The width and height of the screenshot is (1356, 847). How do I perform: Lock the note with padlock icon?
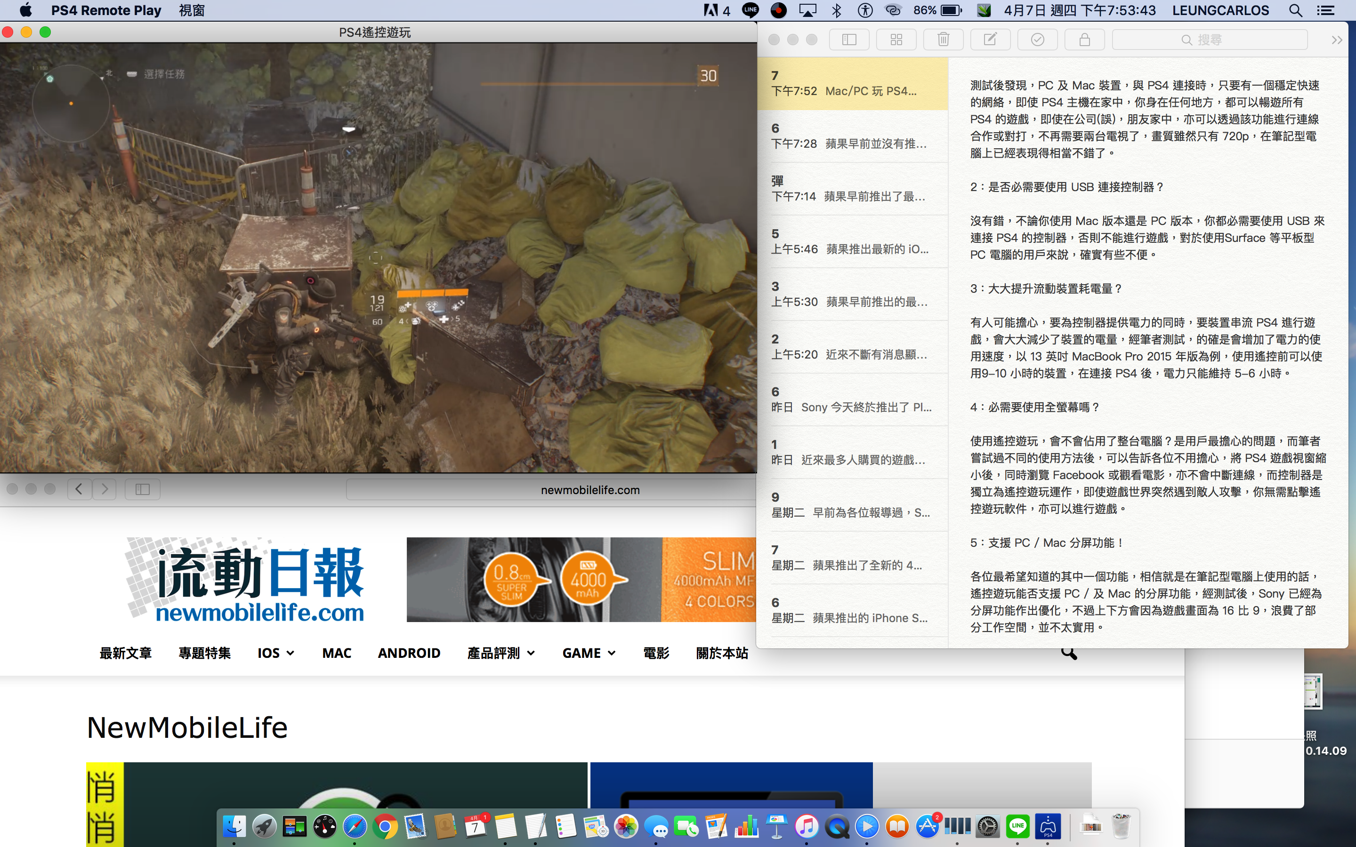coord(1084,40)
